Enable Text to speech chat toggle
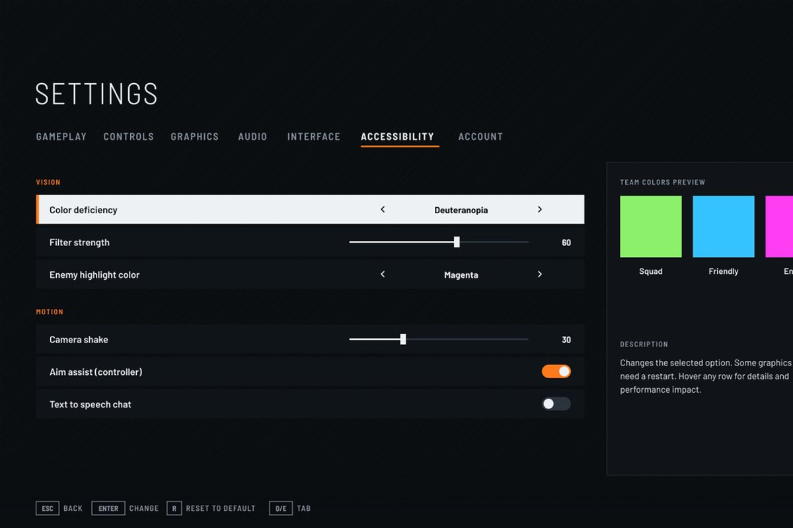 pyautogui.click(x=556, y=404)
